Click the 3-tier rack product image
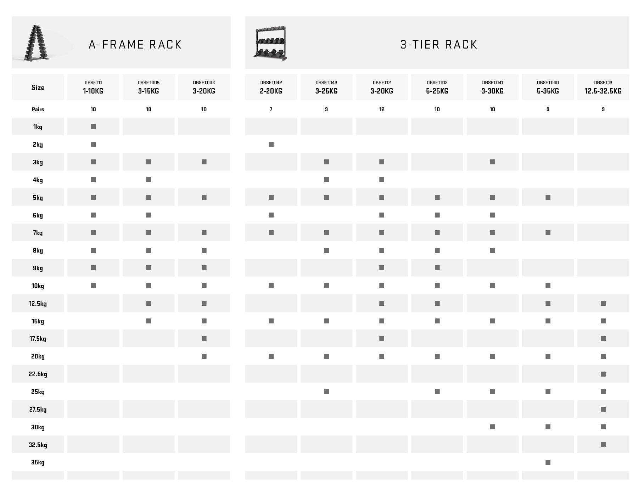Screen dimensions: 644x497 click(270, 43)
